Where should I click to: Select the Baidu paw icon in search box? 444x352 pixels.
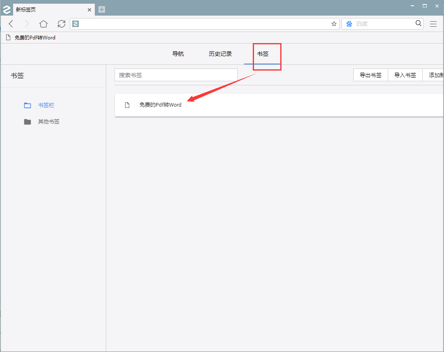348,23
